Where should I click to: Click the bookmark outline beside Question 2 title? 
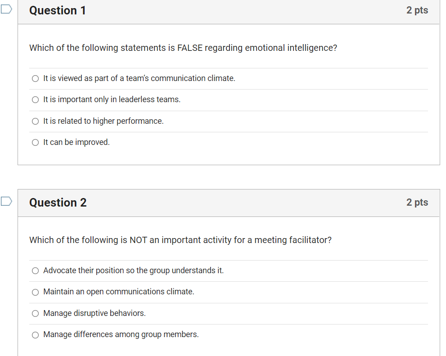(6, 201)
